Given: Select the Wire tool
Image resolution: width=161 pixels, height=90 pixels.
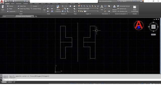Looking at the screenshot, I should point(20,11).
